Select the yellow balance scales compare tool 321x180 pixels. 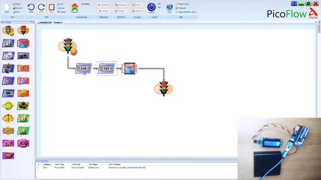point(8,118)
